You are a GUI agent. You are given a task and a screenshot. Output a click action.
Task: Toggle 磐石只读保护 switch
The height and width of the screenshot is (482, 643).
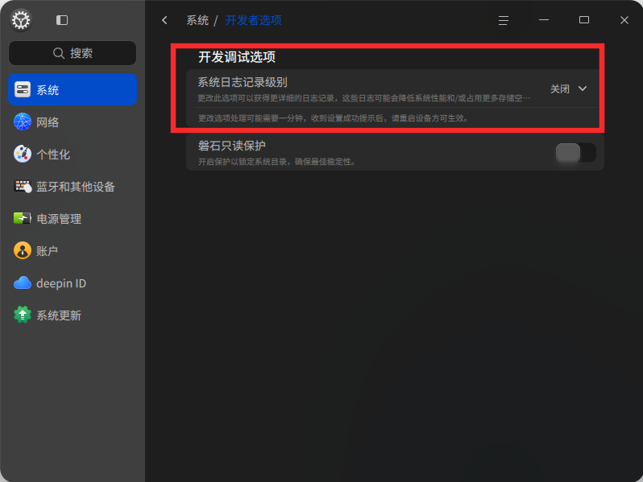pos(576,152)
